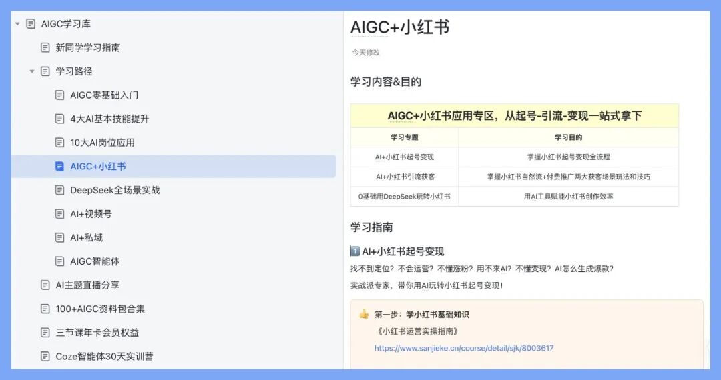The height and width of the screenshot is (380, 721).
Task: Click the line starting 找不到定位?
Action: pos(482,269)
